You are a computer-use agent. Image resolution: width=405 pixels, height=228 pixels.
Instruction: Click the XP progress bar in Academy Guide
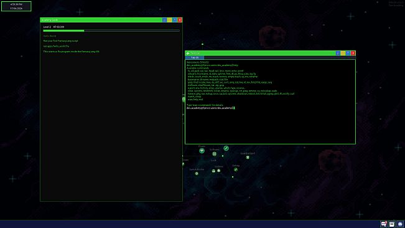111,31
